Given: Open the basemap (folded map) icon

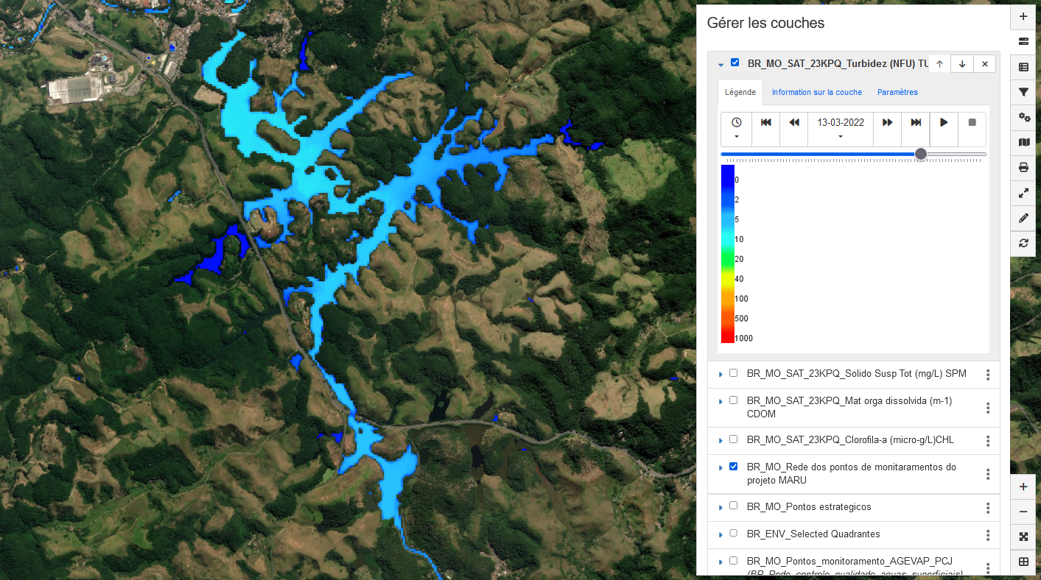Looking at the screenshot, I should point(1023,142).
